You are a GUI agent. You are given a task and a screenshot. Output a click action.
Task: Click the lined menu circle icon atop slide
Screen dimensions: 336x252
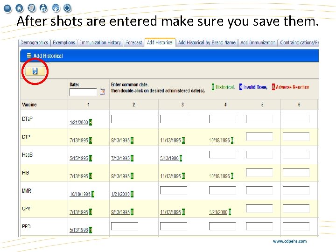7,8
